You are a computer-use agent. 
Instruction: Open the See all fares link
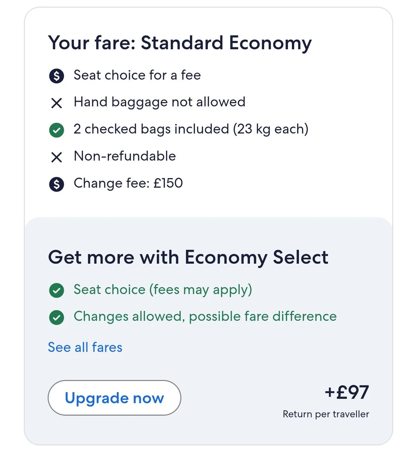point(85,347)
